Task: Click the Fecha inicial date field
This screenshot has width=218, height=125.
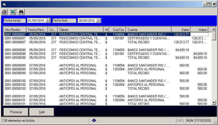Action: tap(36, 20)
